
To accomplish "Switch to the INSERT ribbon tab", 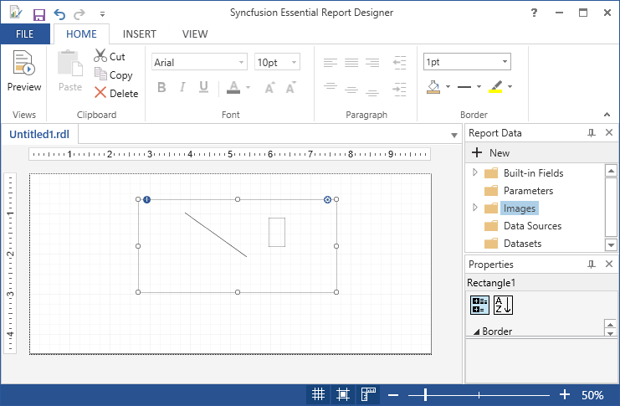I will 139,34.
